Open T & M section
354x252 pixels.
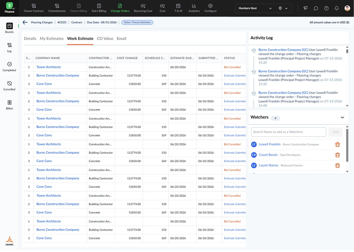pos(178,8)
